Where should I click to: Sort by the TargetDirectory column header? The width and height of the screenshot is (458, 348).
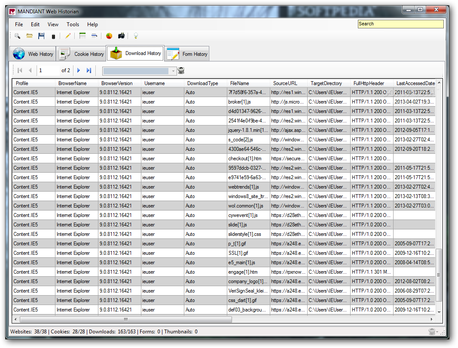point(329,83)
